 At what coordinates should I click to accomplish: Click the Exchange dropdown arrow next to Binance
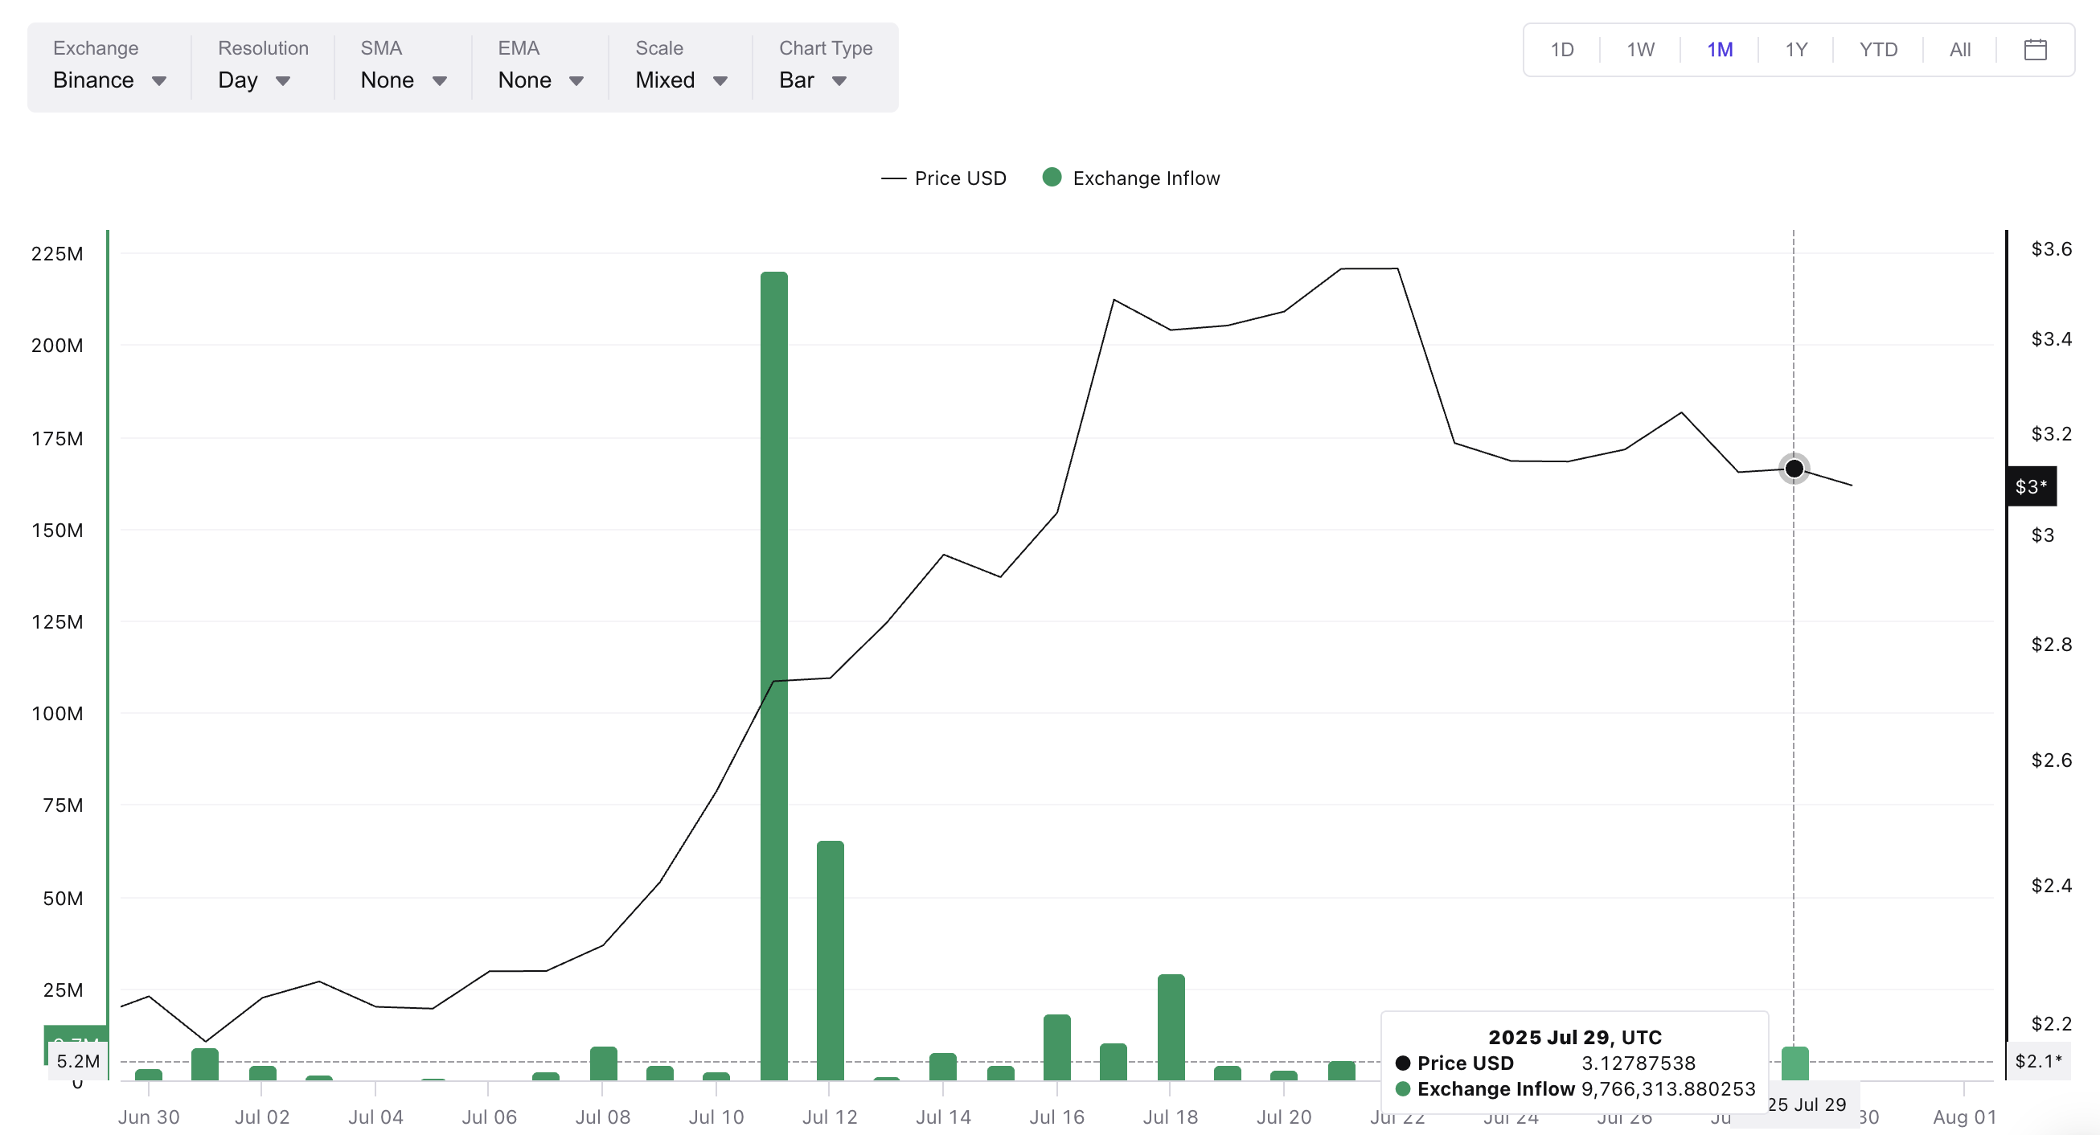click(x=159, y=80)
